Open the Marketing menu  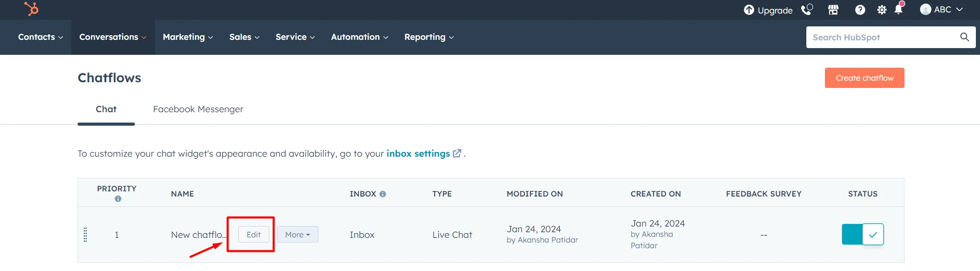[x=188, y=37]
